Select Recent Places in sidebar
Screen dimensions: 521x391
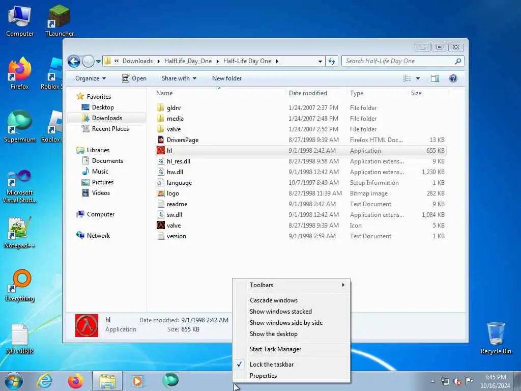pyautogui.click(x=110, y=129)
